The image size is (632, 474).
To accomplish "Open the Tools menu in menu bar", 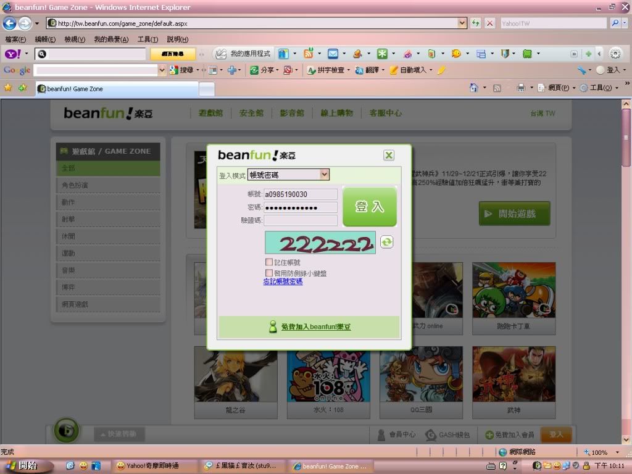I will point(148,39).
